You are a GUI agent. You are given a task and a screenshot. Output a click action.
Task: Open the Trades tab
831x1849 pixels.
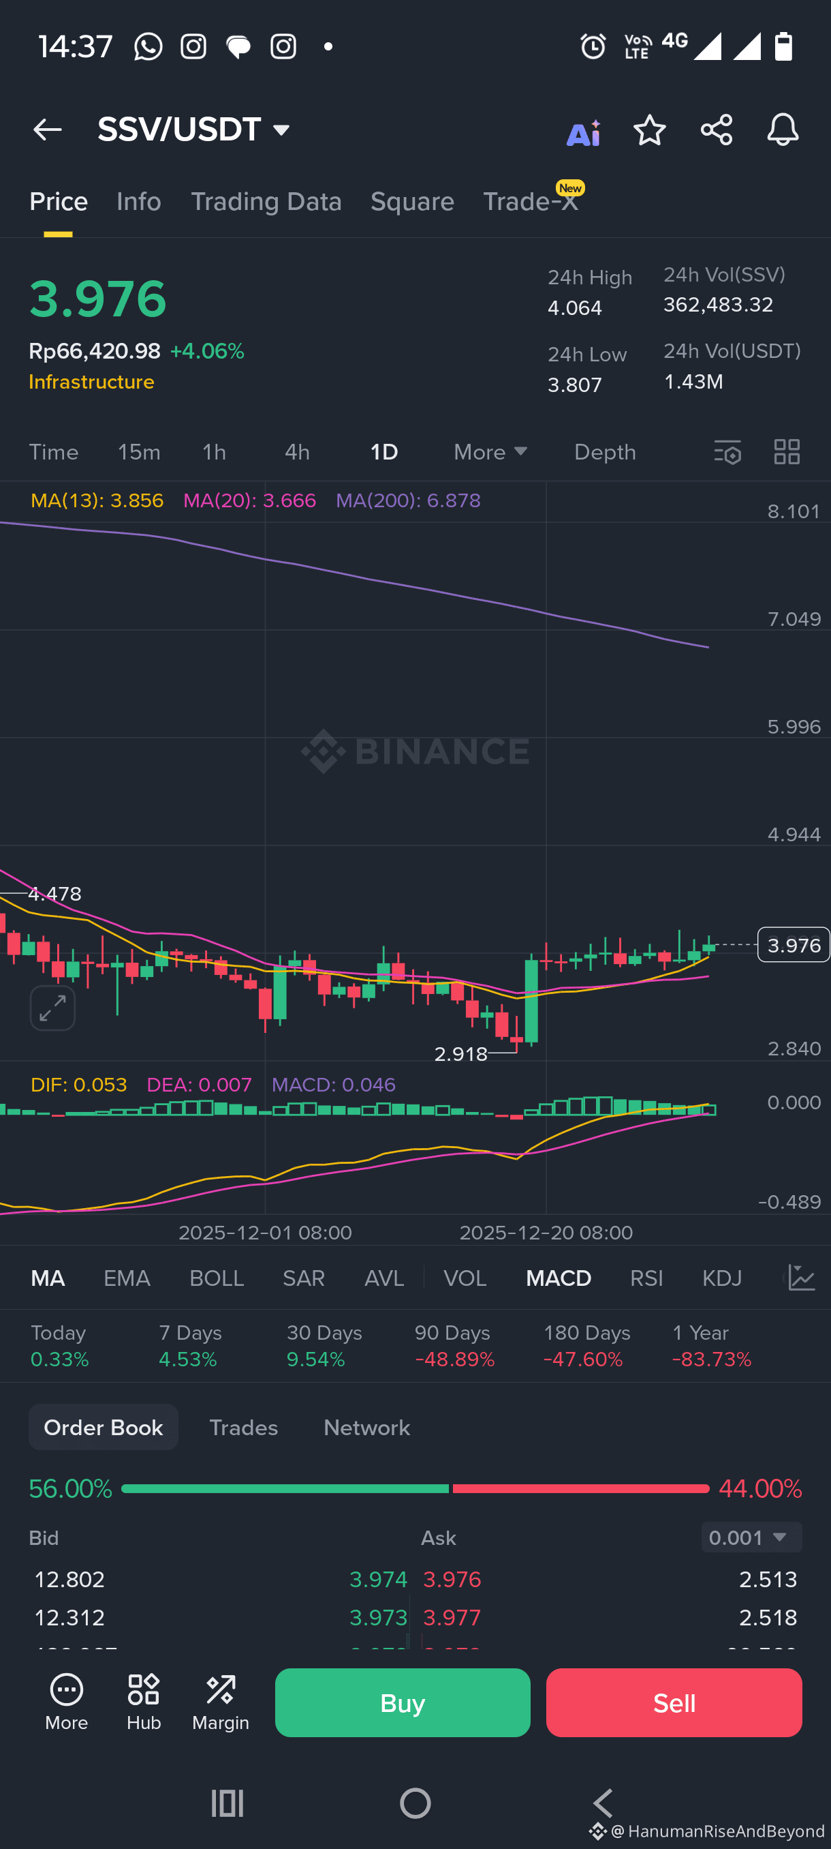pyautogui.click(x=244, y=1427)
